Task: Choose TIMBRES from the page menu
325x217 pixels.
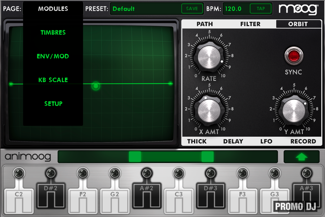Action: [x=53, y=33]
